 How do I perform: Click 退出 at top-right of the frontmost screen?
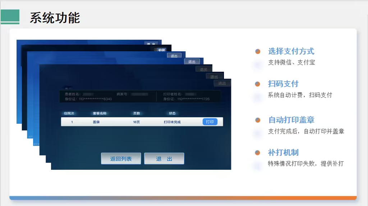(x=222, y=83)
